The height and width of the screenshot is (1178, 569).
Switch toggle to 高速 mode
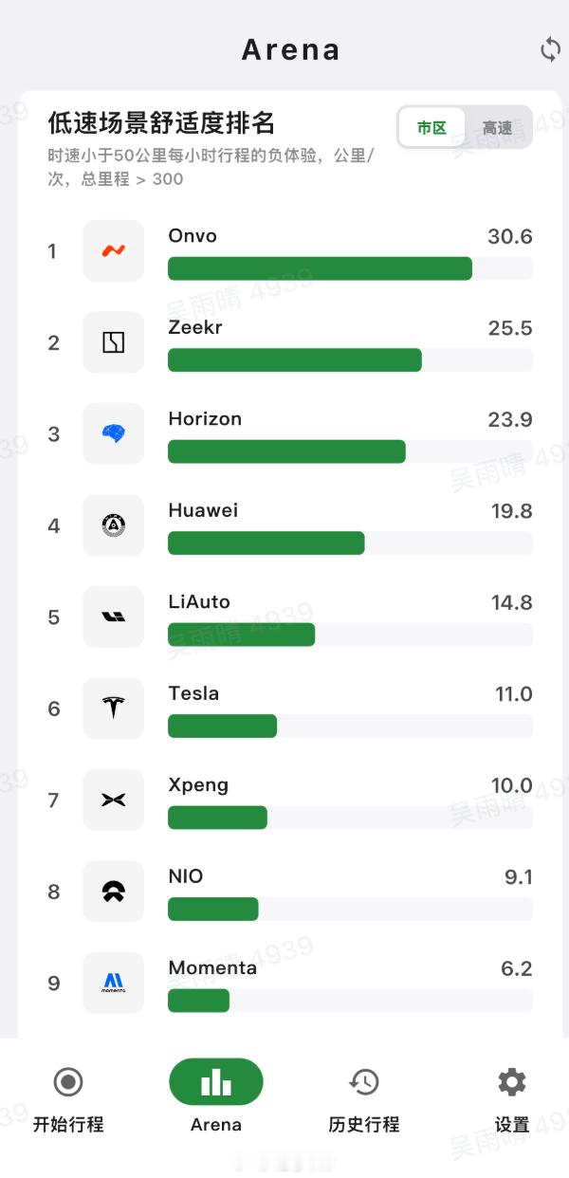pos(497,127)
